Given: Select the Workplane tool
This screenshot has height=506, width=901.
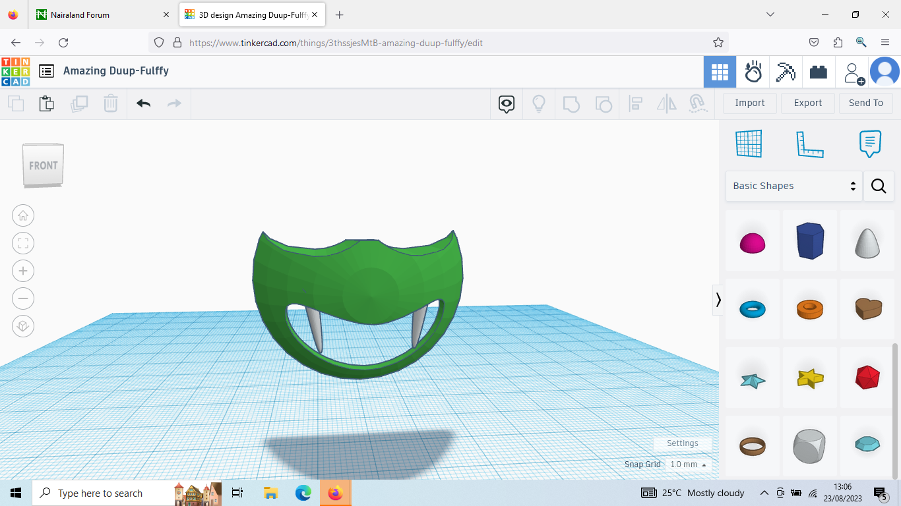Looking at the screenshot, I should pos(749,144).
